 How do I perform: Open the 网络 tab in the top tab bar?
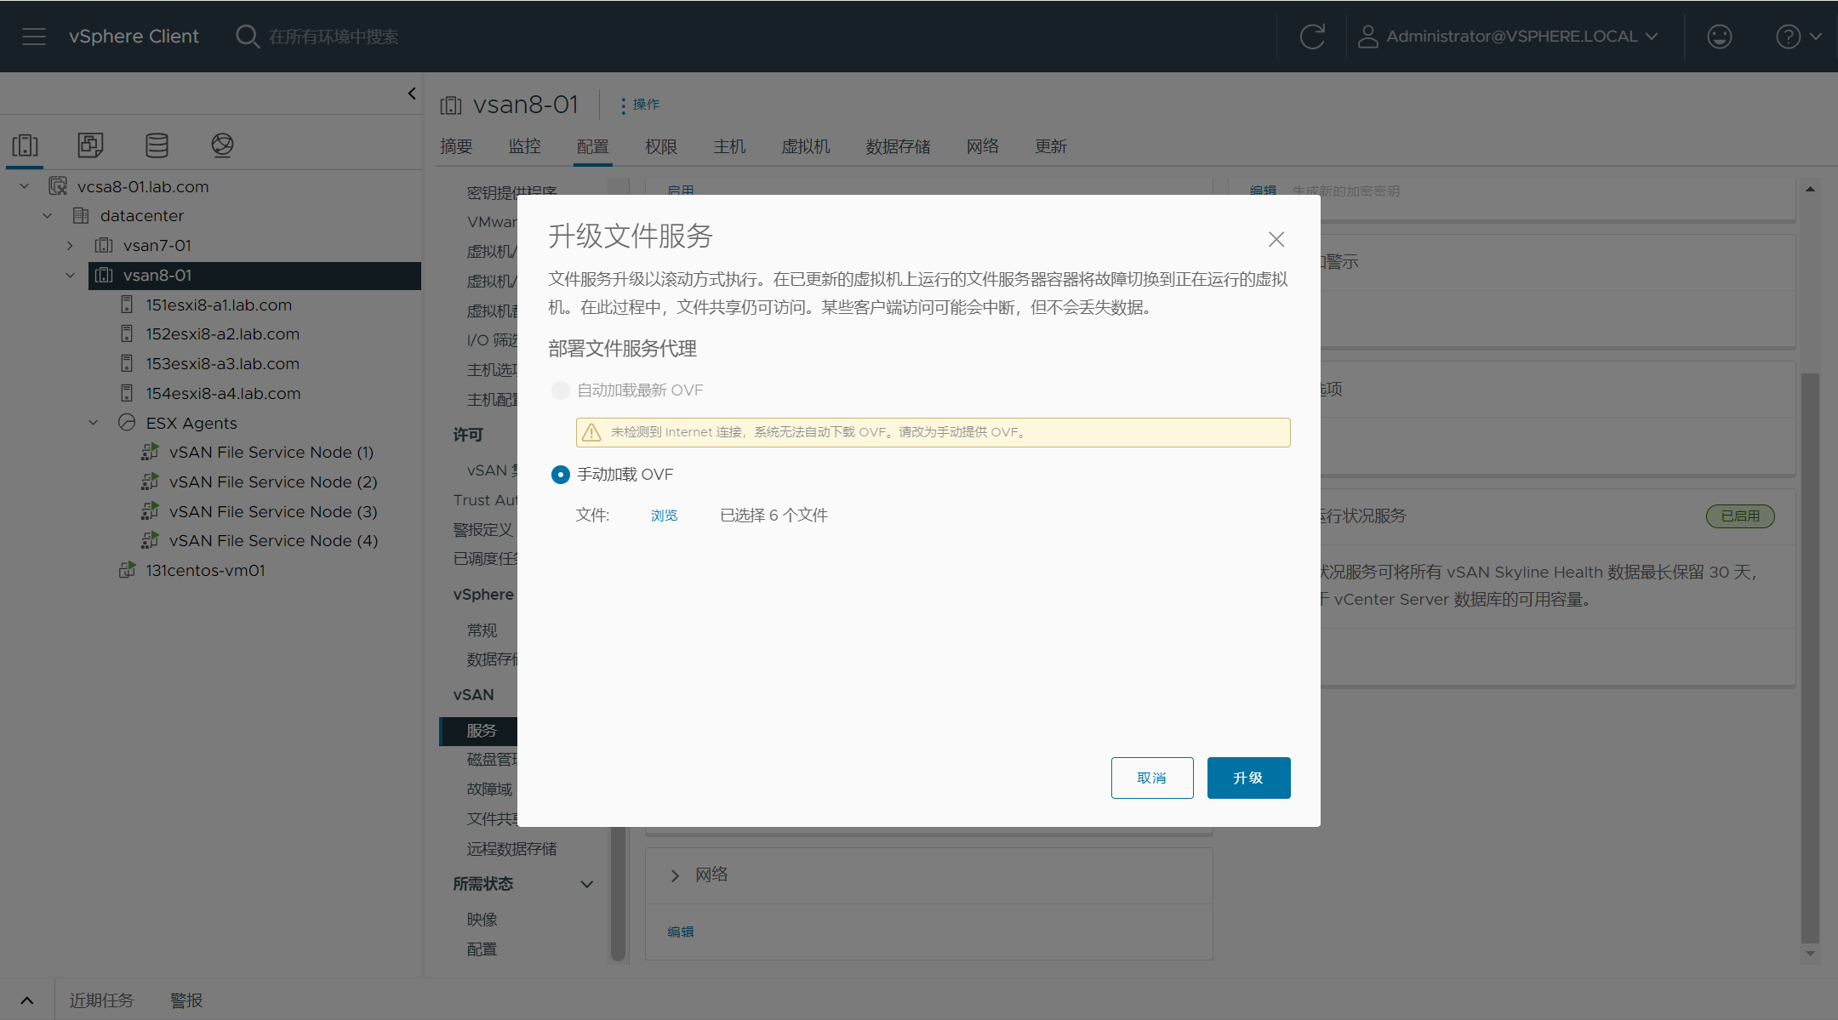(983, 146)
